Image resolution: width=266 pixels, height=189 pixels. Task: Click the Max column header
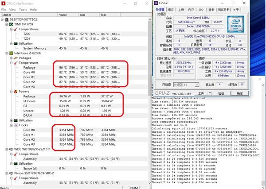click(x=110, y=15)
